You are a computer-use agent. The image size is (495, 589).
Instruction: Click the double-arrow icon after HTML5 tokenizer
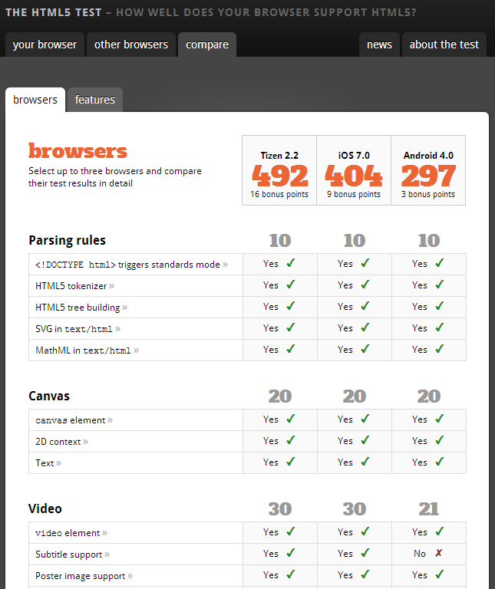pyautogui.click(x=111, y=286)
